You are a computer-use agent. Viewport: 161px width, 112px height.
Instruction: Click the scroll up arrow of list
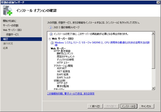pyautogui.click(x=153, y=33)
